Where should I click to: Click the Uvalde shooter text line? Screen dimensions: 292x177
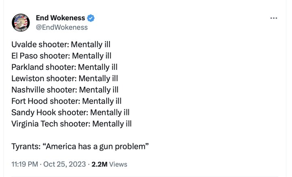coord(61,45)
